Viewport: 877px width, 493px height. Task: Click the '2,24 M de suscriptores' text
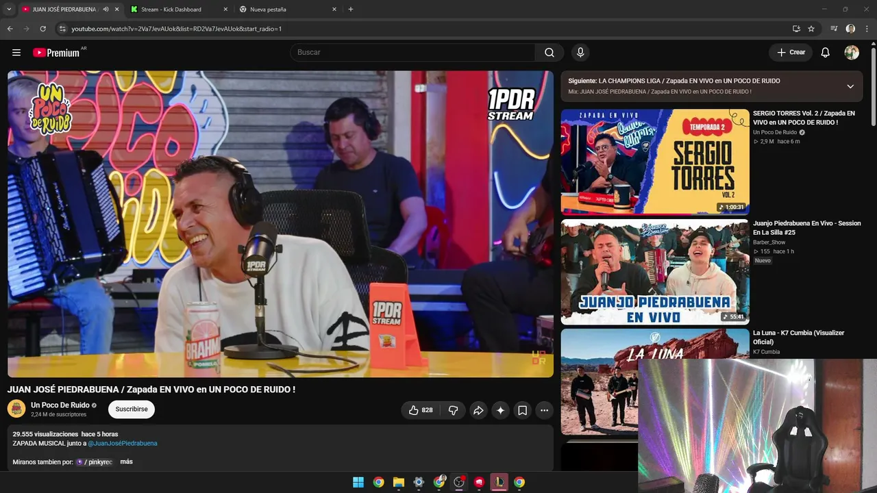59,415
